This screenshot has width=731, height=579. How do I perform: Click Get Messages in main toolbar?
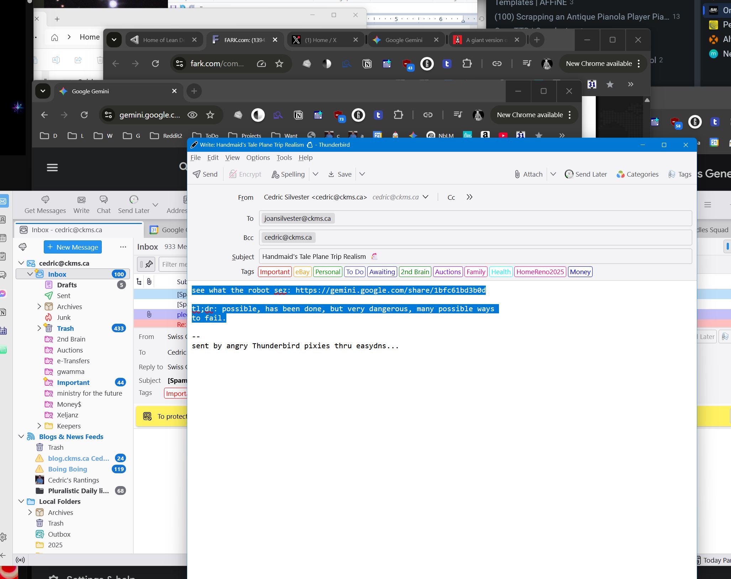[x=45, y=205]
